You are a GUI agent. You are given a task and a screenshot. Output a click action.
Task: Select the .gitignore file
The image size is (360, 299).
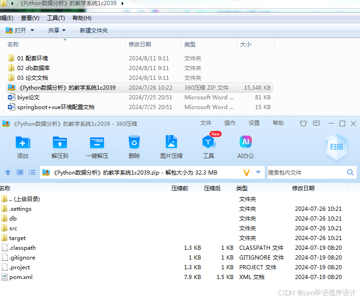(x=19, y=258)
